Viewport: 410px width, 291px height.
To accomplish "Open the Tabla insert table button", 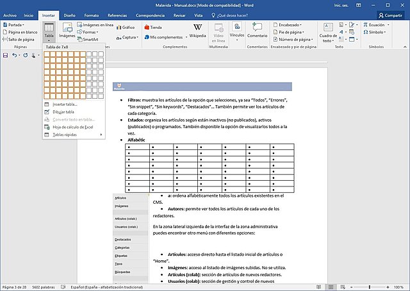I will tap(49, 32).
